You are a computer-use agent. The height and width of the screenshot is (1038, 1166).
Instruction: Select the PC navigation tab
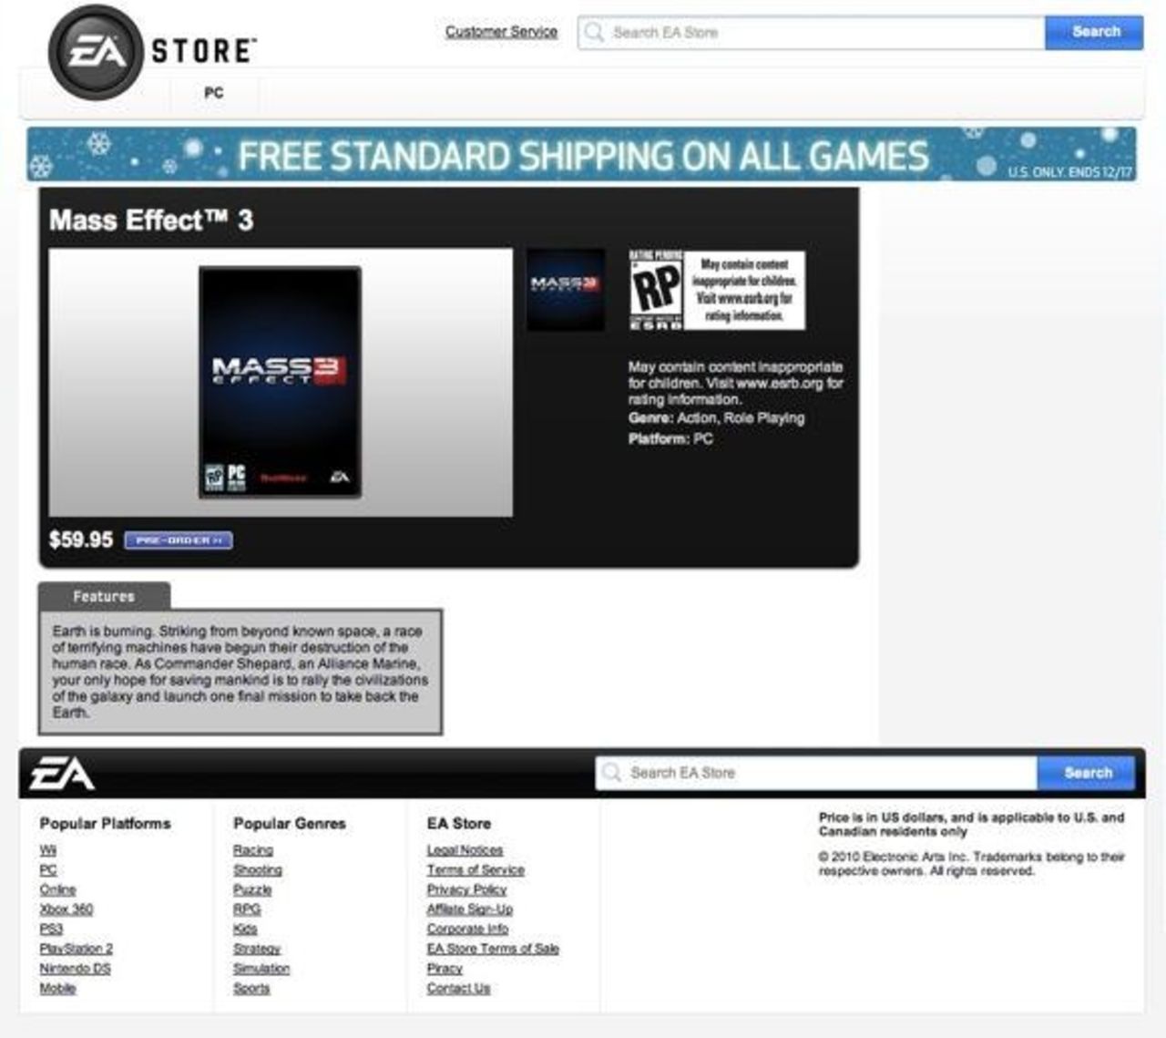(x=213, y=92)
